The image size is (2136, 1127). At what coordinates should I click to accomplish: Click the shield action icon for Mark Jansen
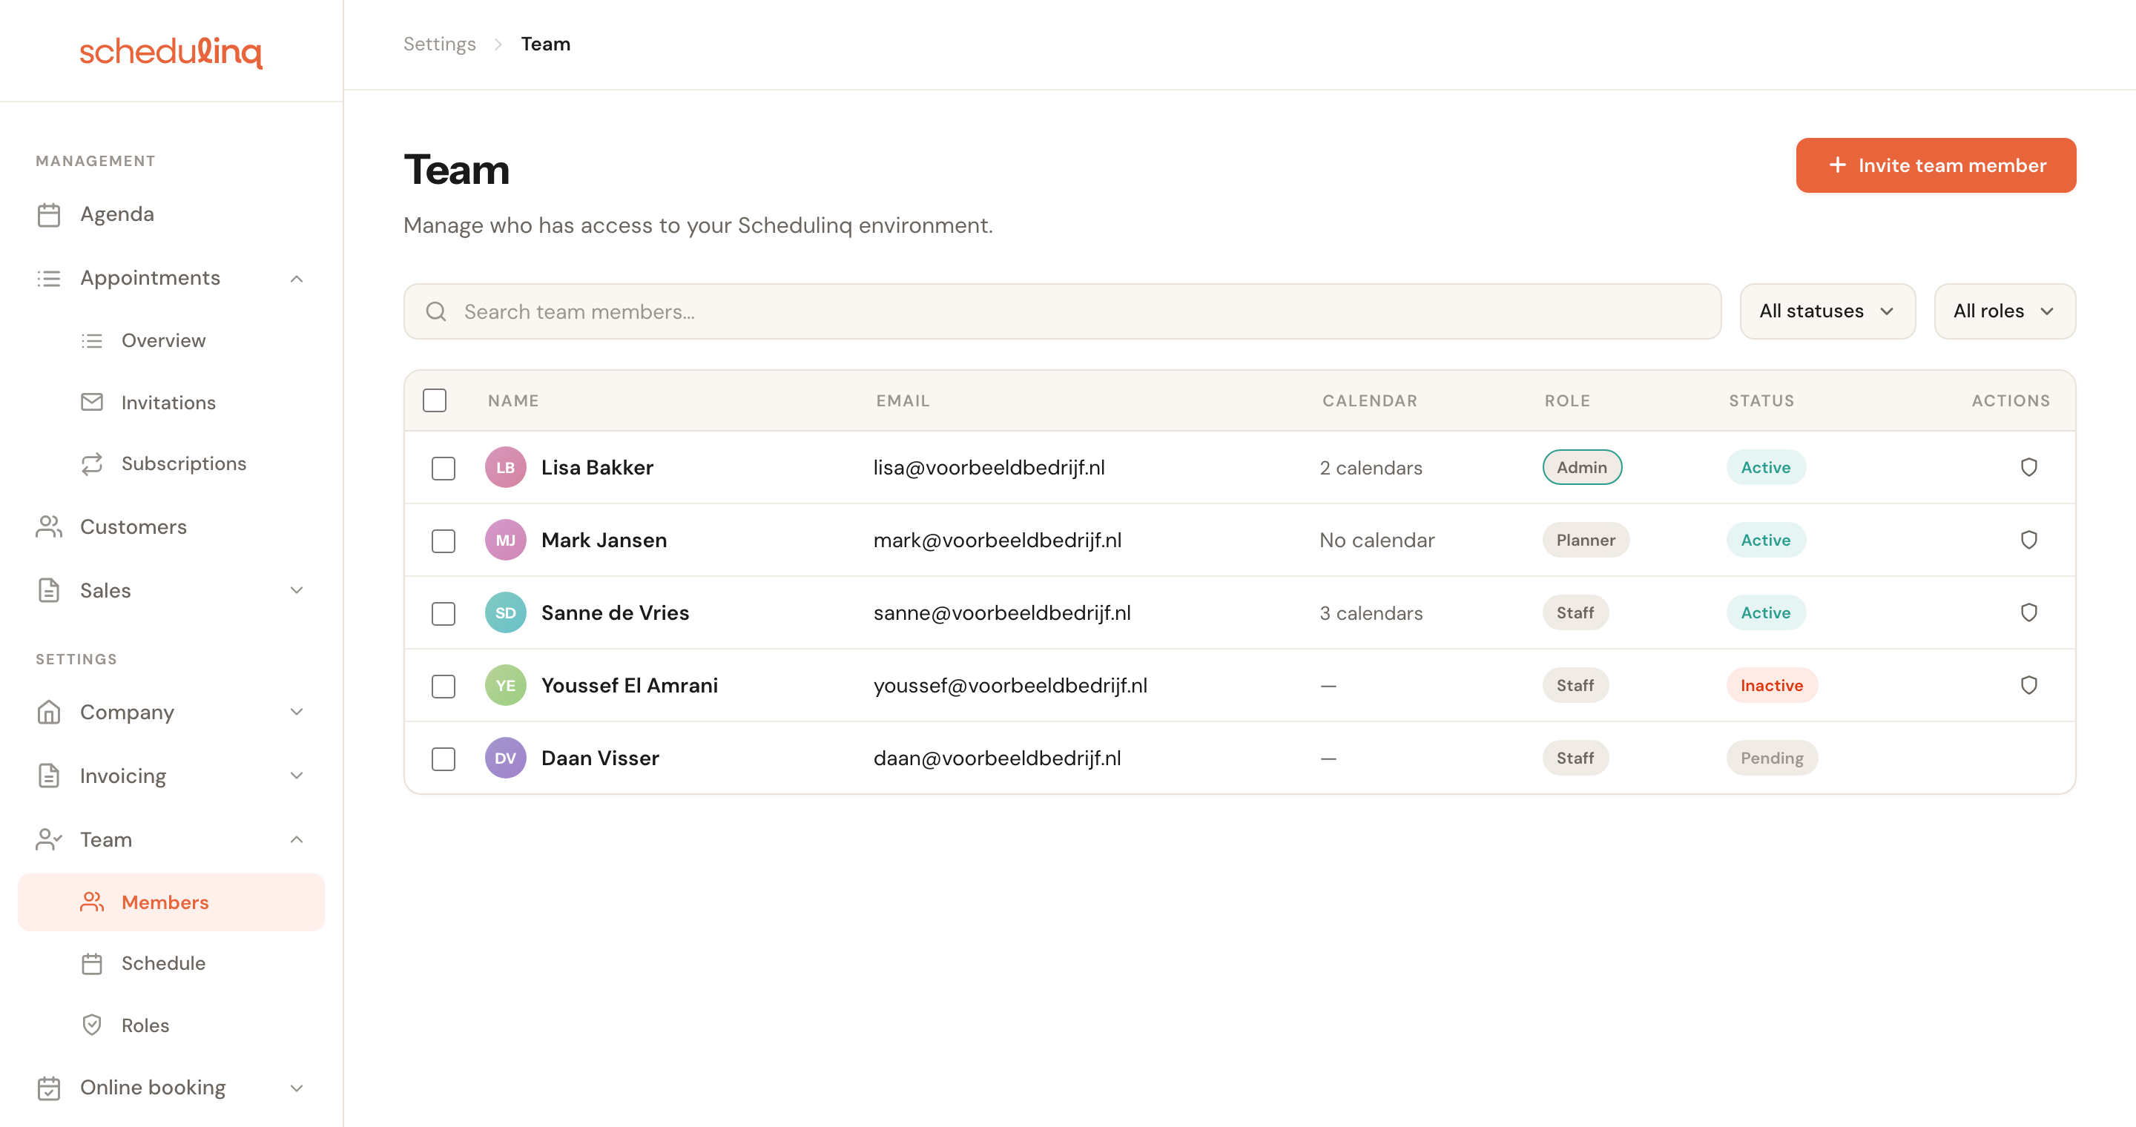point(2029,541)
